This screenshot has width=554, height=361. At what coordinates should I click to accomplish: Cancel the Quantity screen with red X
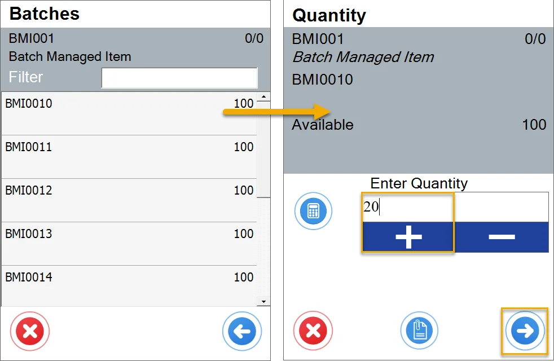(x=313, y=331)
